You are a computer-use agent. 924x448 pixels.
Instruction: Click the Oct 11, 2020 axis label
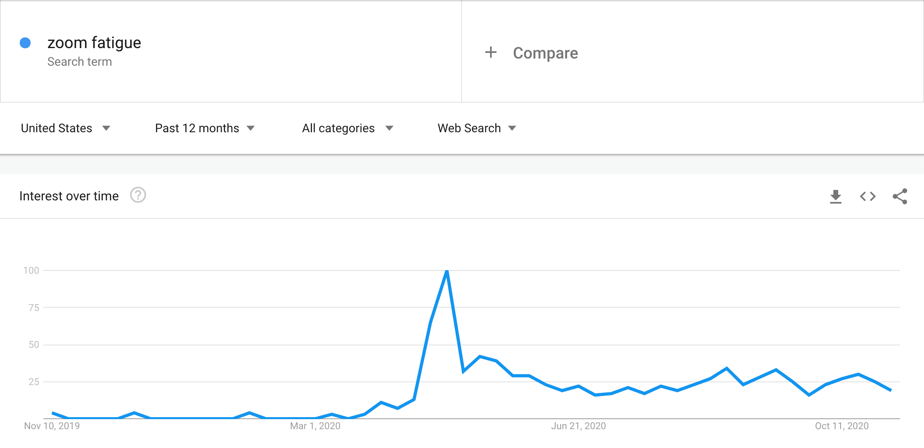coord(842,426)
